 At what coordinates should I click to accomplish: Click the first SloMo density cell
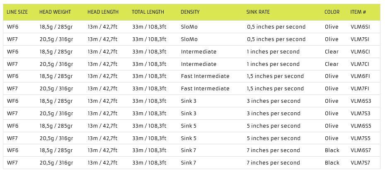189,27
